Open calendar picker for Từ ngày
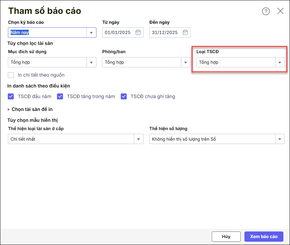This screenshot has width=290, height=245. [138, 32]
